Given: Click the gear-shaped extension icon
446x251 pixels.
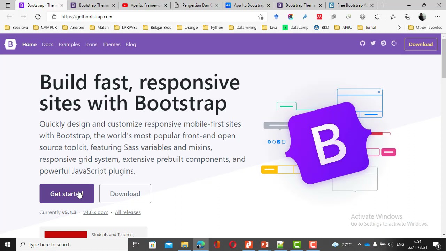Looking at the screenshot, I should [363, 17].
